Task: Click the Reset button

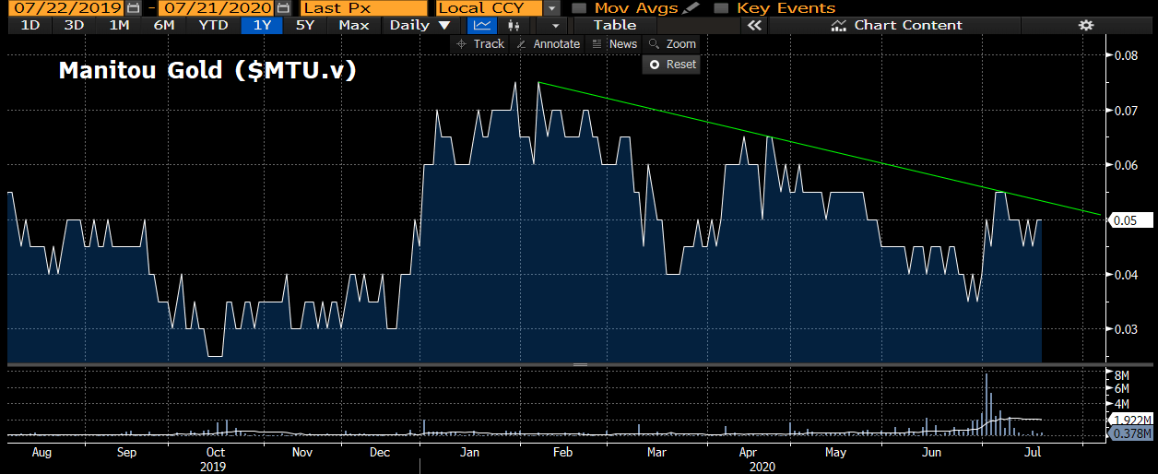Action: pos(671,65)
